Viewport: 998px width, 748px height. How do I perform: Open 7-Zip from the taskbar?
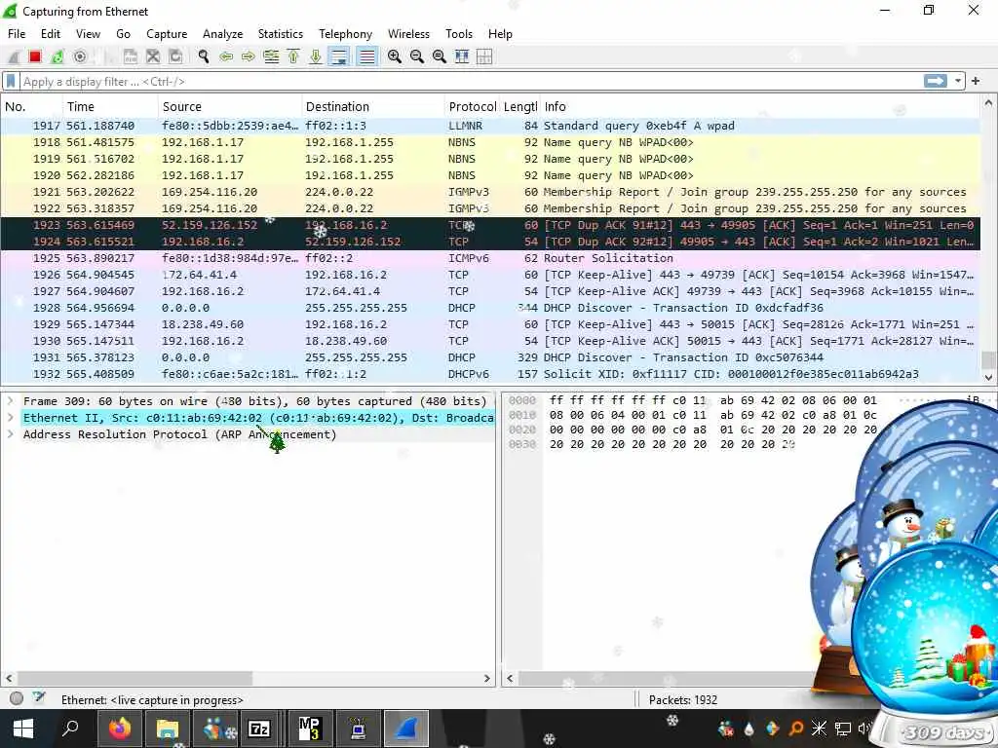pyautogui.click(x=259, y=729)
